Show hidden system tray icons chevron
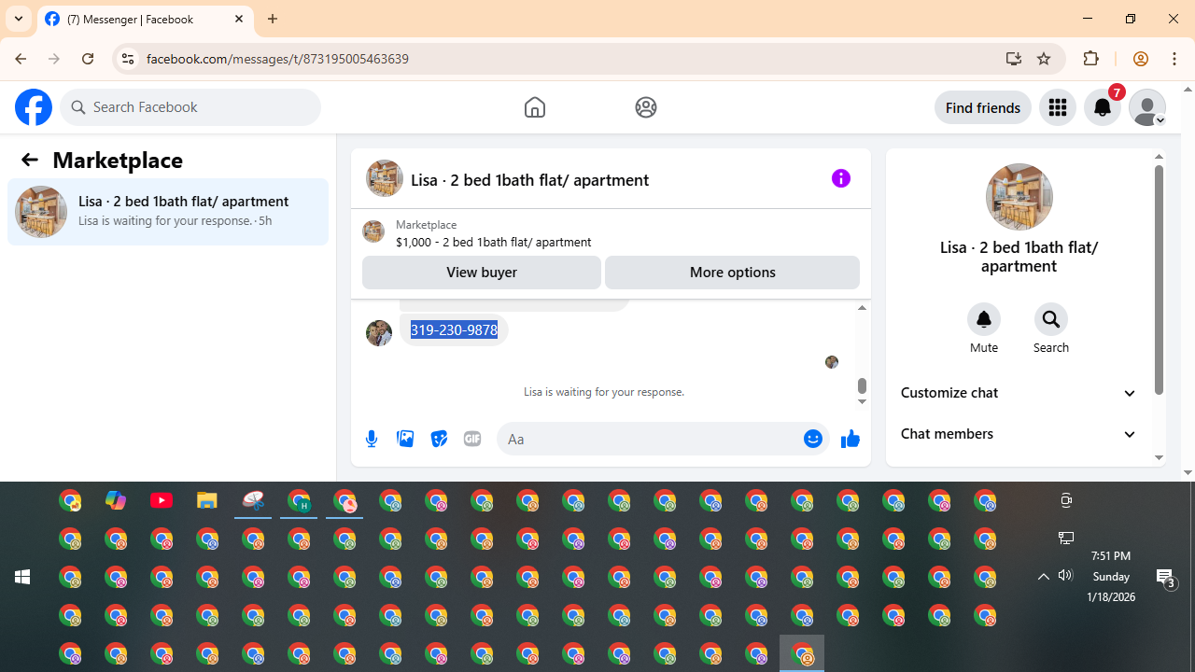This screenshot has width=1195, height=672. coord(1044,577)
